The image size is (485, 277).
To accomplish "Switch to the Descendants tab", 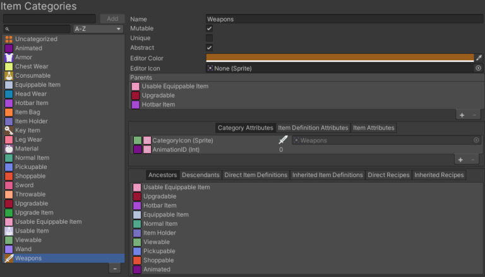I will [x=201, y=175].
